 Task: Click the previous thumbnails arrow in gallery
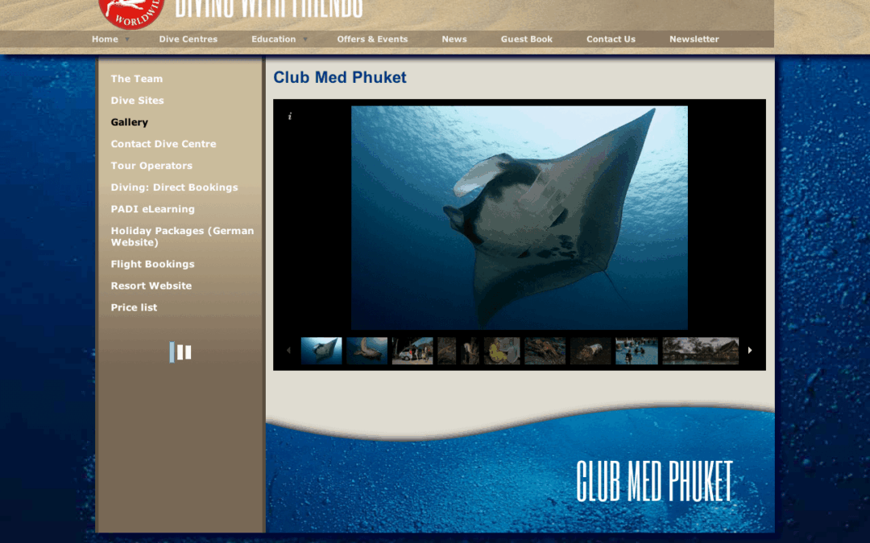(288, 350)
